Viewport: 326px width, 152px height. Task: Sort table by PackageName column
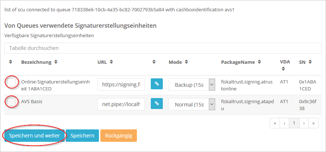click(x=259, y=62)
